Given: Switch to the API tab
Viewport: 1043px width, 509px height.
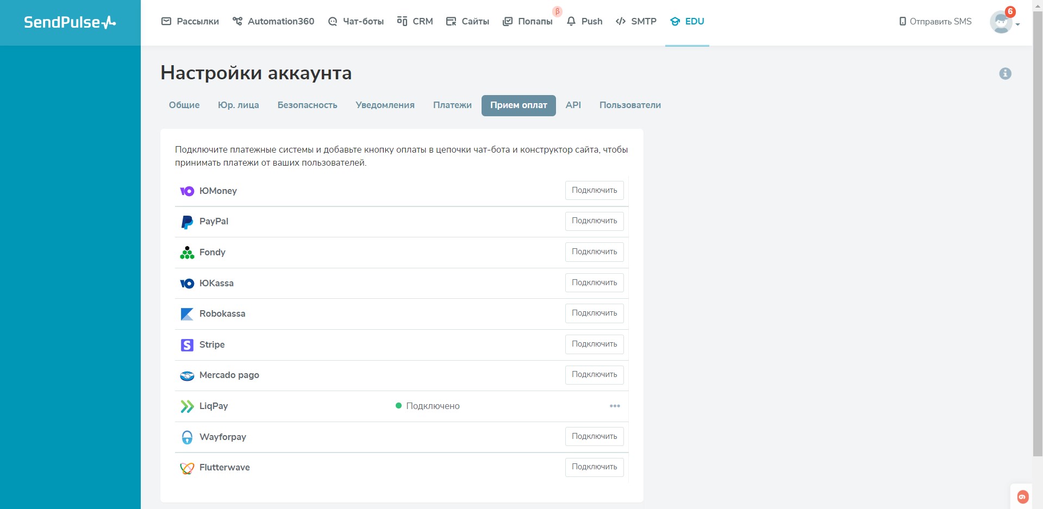Looking at the screenshot, I should 573,105.
